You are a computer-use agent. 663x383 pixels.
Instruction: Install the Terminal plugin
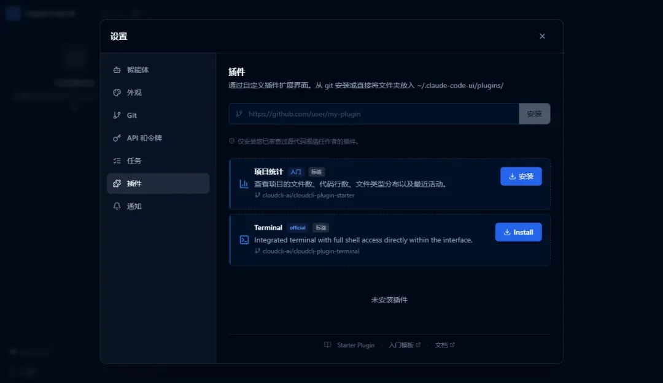coord(518,232)
